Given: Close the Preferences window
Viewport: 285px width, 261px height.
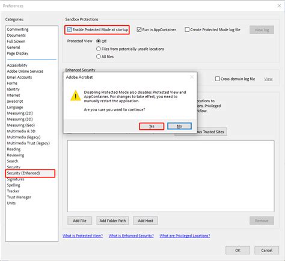Looking at the screenshot, I should 279,6.
